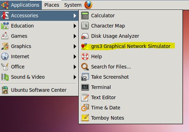Select the Internet category
Screen dimensions: 189x132
(39, 56)
